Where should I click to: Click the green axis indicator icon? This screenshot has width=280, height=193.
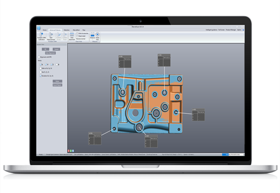[x=71, y=151]
